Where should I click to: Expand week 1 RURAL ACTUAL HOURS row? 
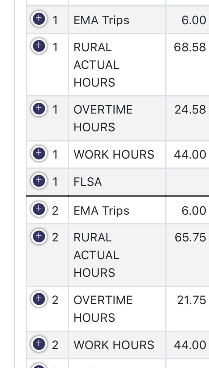pos(39,46)
